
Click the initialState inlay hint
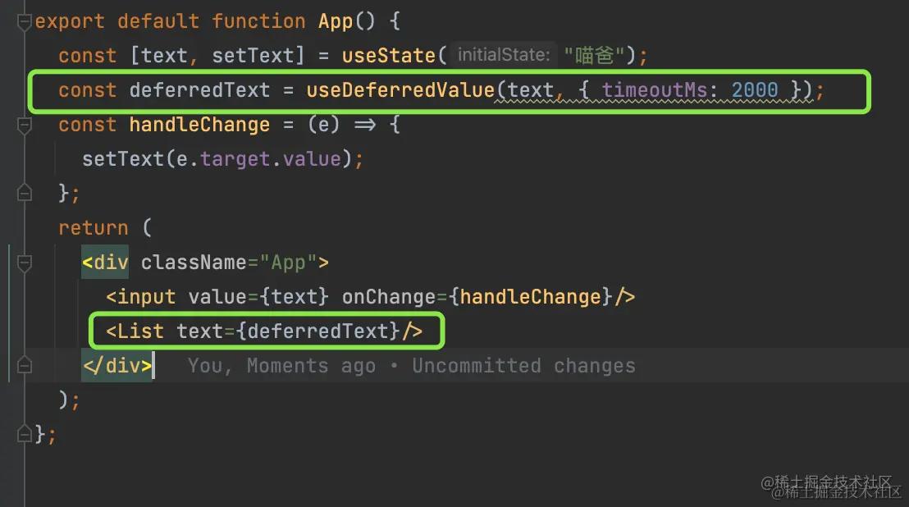(503, 55)
